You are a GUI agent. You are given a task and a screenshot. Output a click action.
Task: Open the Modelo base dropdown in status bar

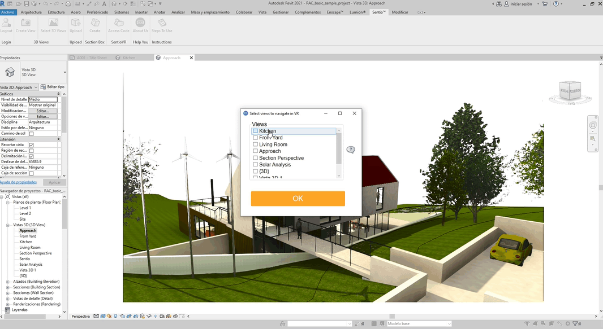419,323
